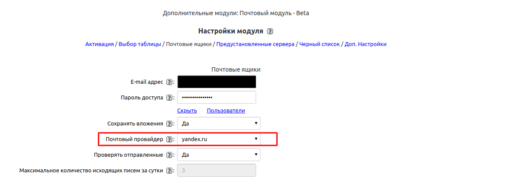Focus the Пароль доступа password field

pyautogui.click(x=217, y=98)
